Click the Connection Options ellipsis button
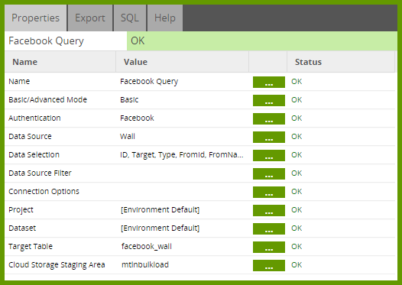Screen dimensions: 402x285 pyautogui.click(x=269, y=192)
